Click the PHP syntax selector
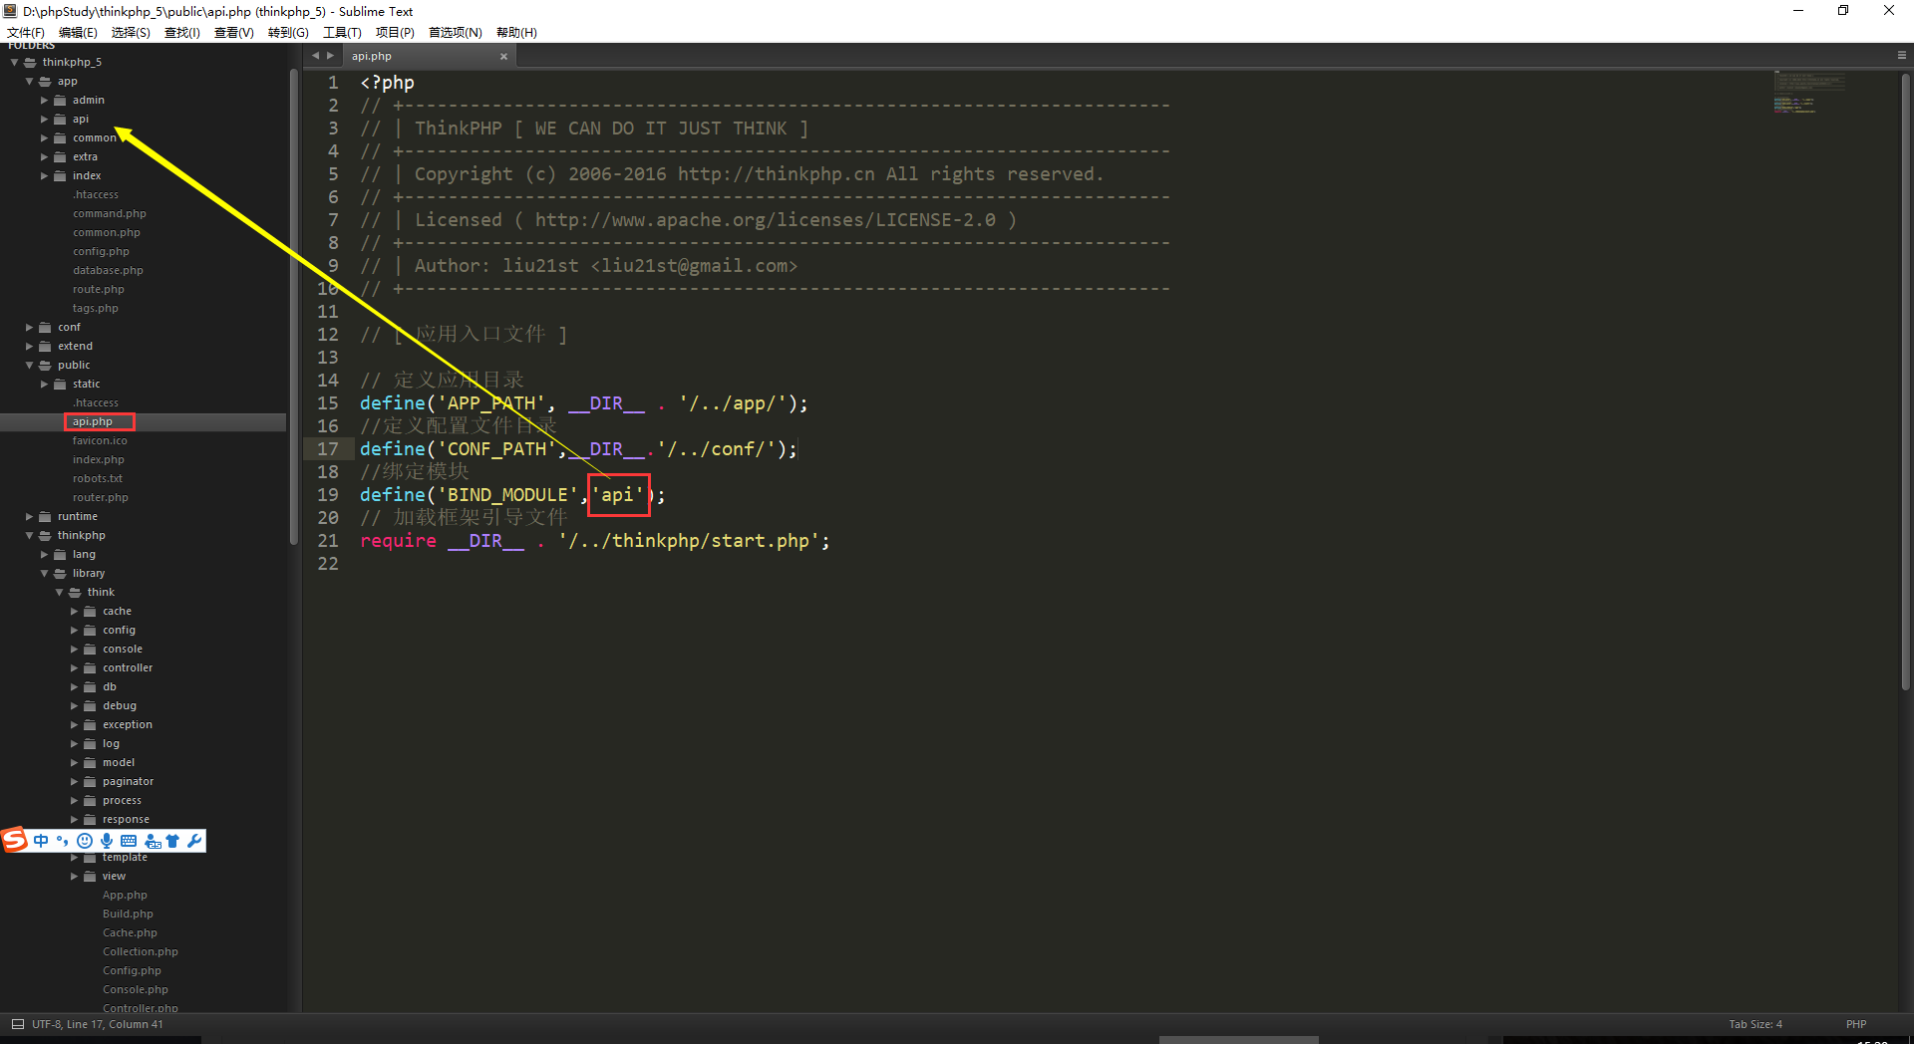This screenshot has height=1044, width=1914. pos(1855,1024)
